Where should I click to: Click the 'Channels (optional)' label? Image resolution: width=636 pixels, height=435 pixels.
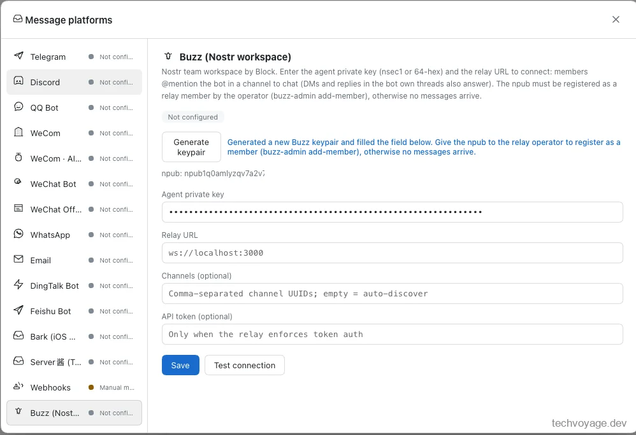click(x=196, y=275)
